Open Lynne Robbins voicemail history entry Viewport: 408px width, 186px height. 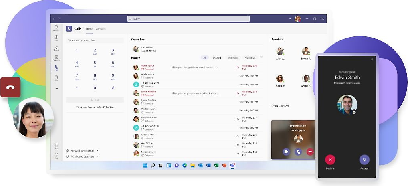coord(197,93)
